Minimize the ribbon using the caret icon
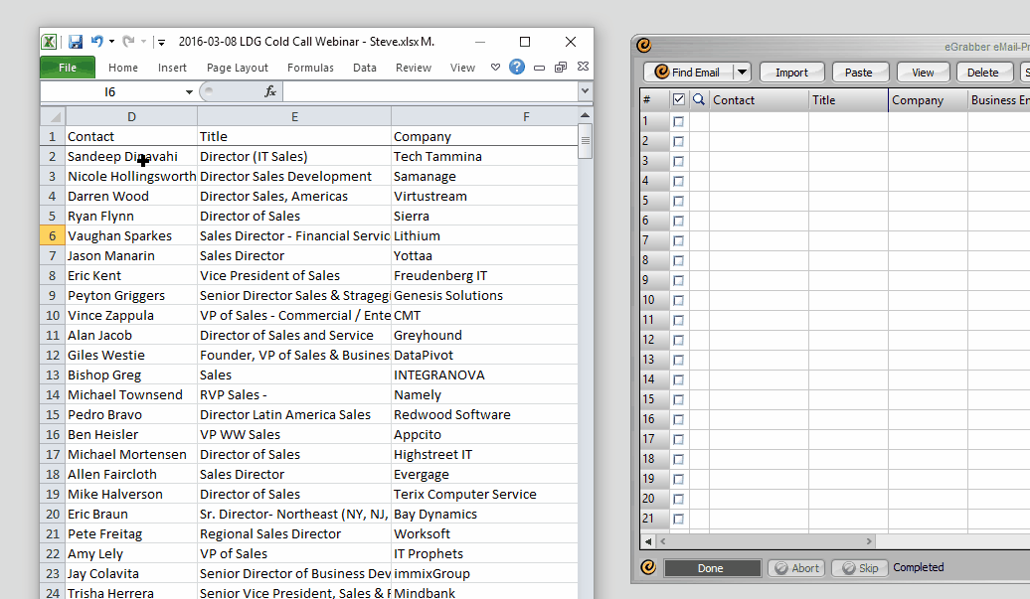1030x599 pixels. point(496,68)
